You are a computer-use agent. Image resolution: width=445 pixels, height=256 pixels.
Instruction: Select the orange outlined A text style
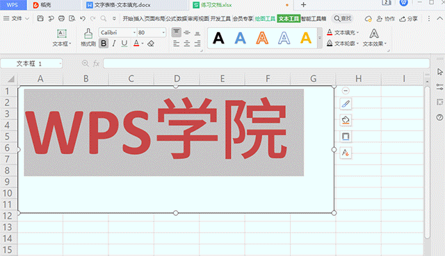[x=262, y=38]
